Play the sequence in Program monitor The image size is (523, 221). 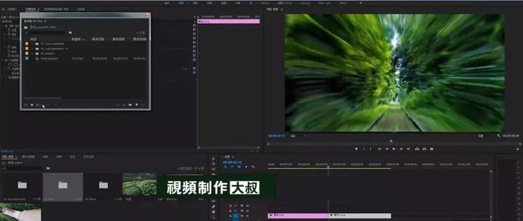click(x=394, y=149)
